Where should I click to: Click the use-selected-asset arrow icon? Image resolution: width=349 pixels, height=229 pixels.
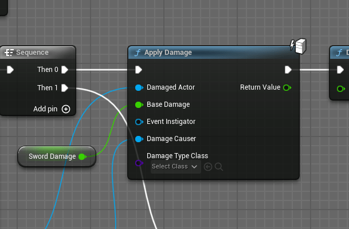pos(208,167)
